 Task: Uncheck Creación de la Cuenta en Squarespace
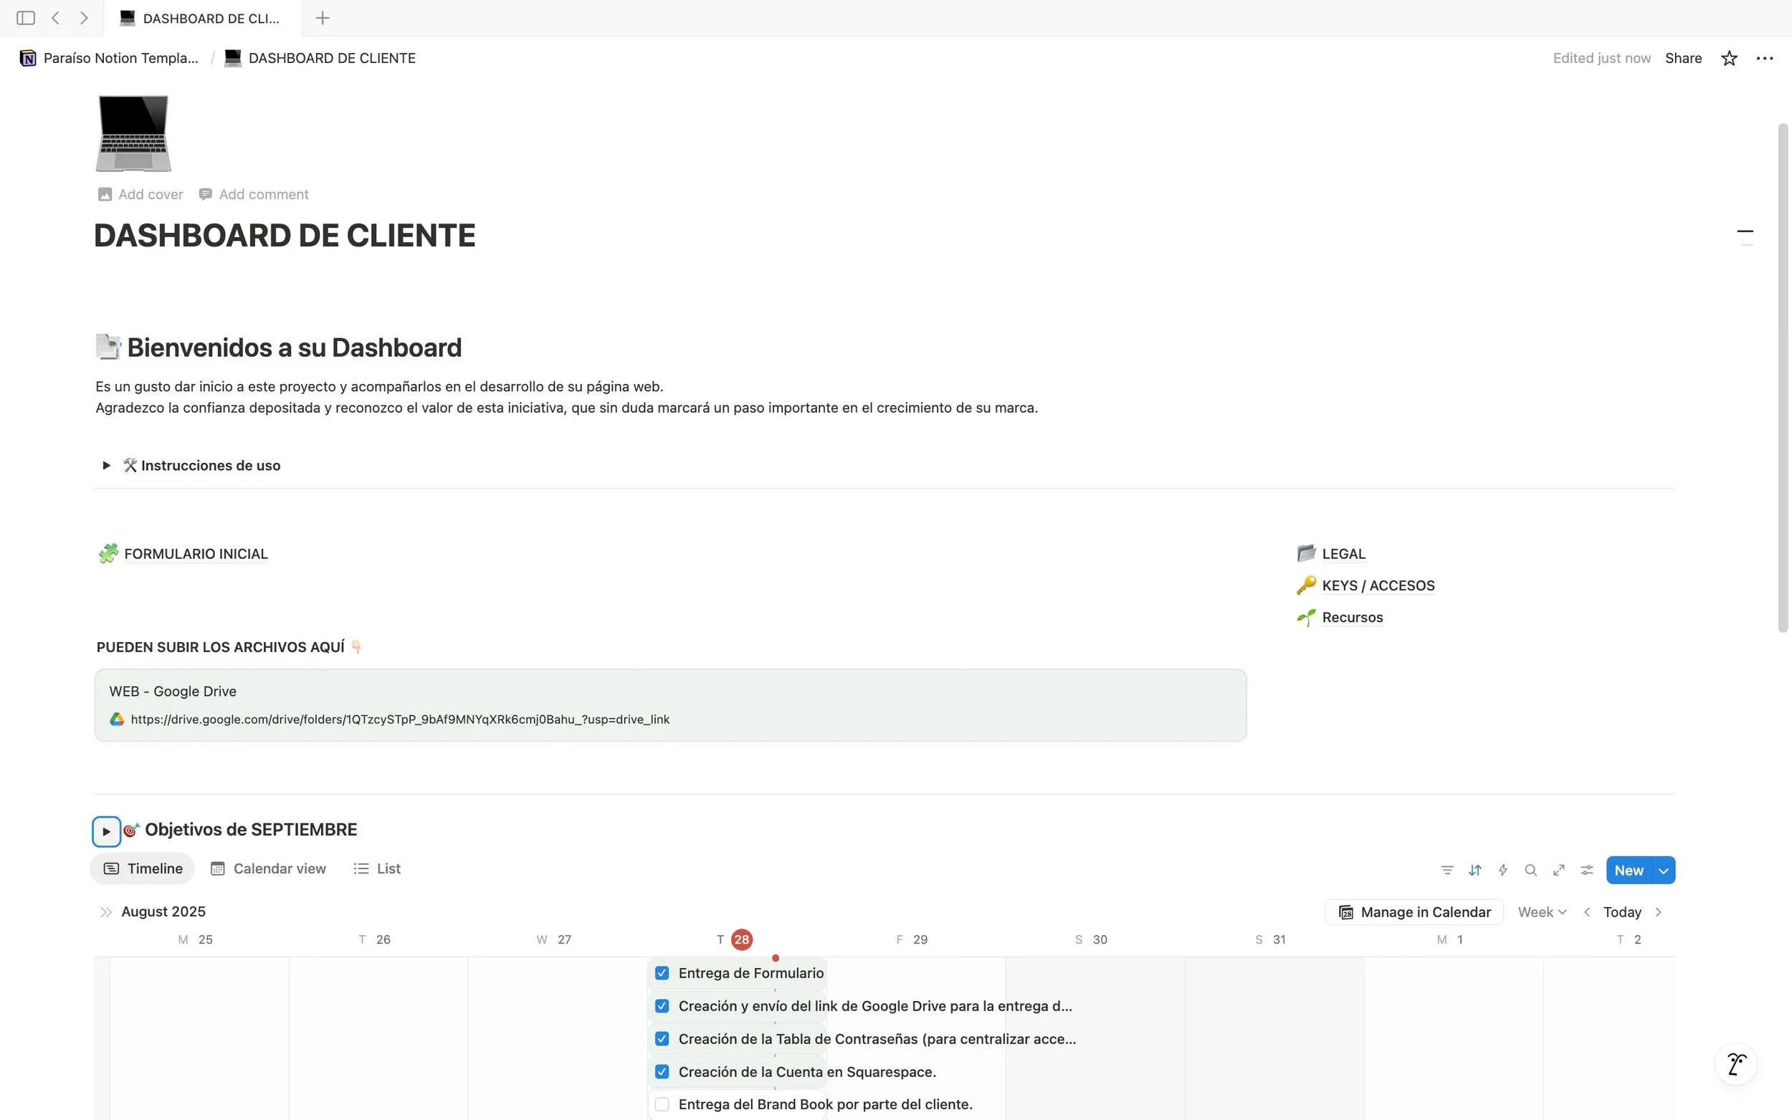tap(662, 1072)
